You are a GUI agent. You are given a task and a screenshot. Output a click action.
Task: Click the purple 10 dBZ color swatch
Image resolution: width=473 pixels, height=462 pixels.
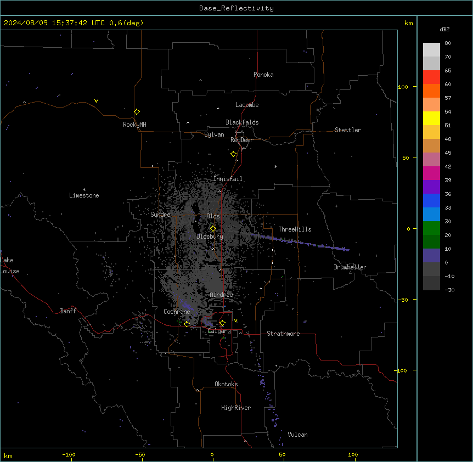tap(431, 256)
